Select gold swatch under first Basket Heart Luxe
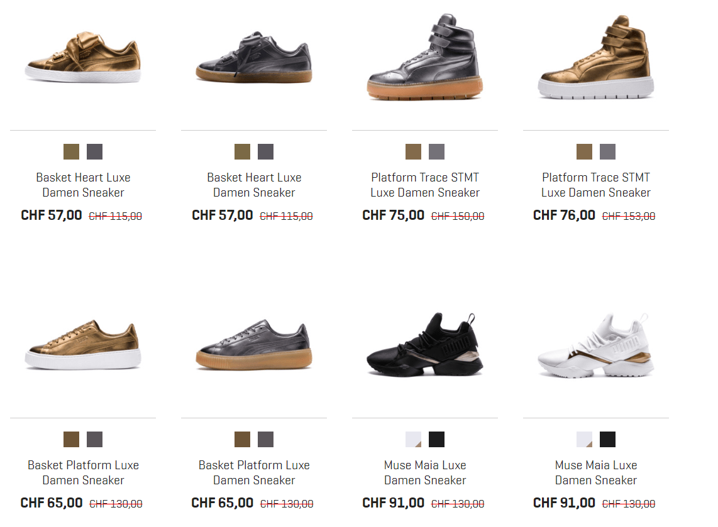Image resolution: width=718 pixels, height=527 pixels. pos(72,151)
